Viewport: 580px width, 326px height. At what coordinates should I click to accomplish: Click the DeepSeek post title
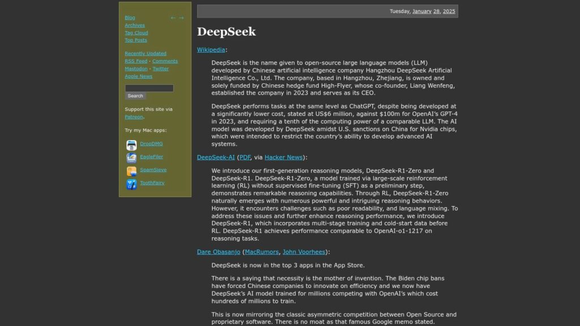point(227,32)
